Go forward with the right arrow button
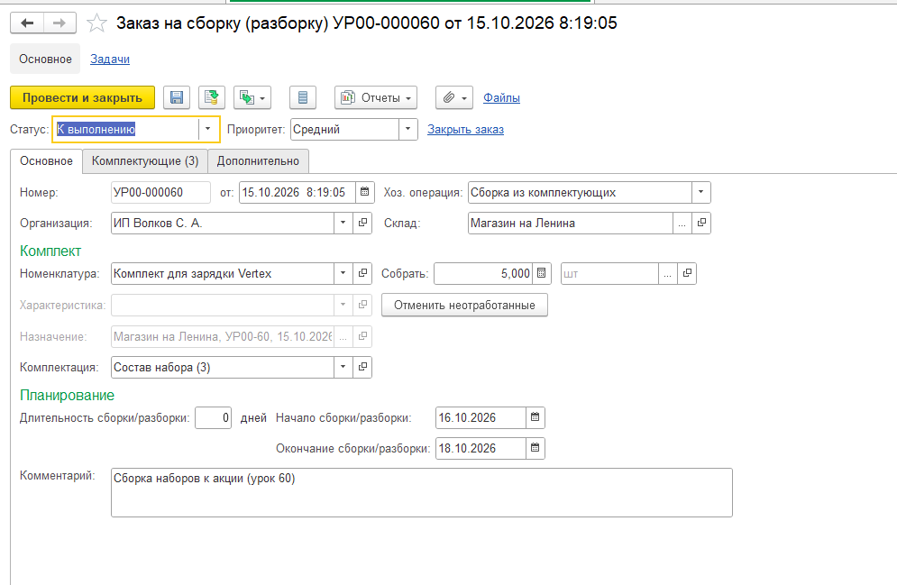897x585 pixels. [x=59, y=23]
